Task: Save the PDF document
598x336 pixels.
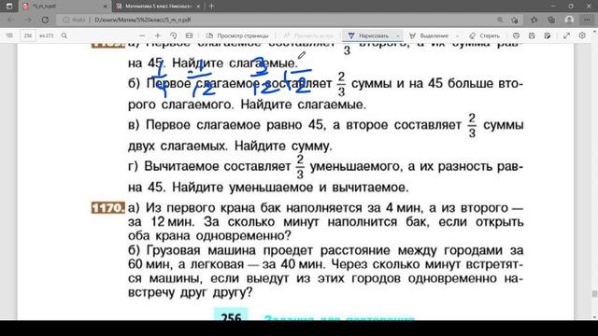Action: [x=532, y=35]
